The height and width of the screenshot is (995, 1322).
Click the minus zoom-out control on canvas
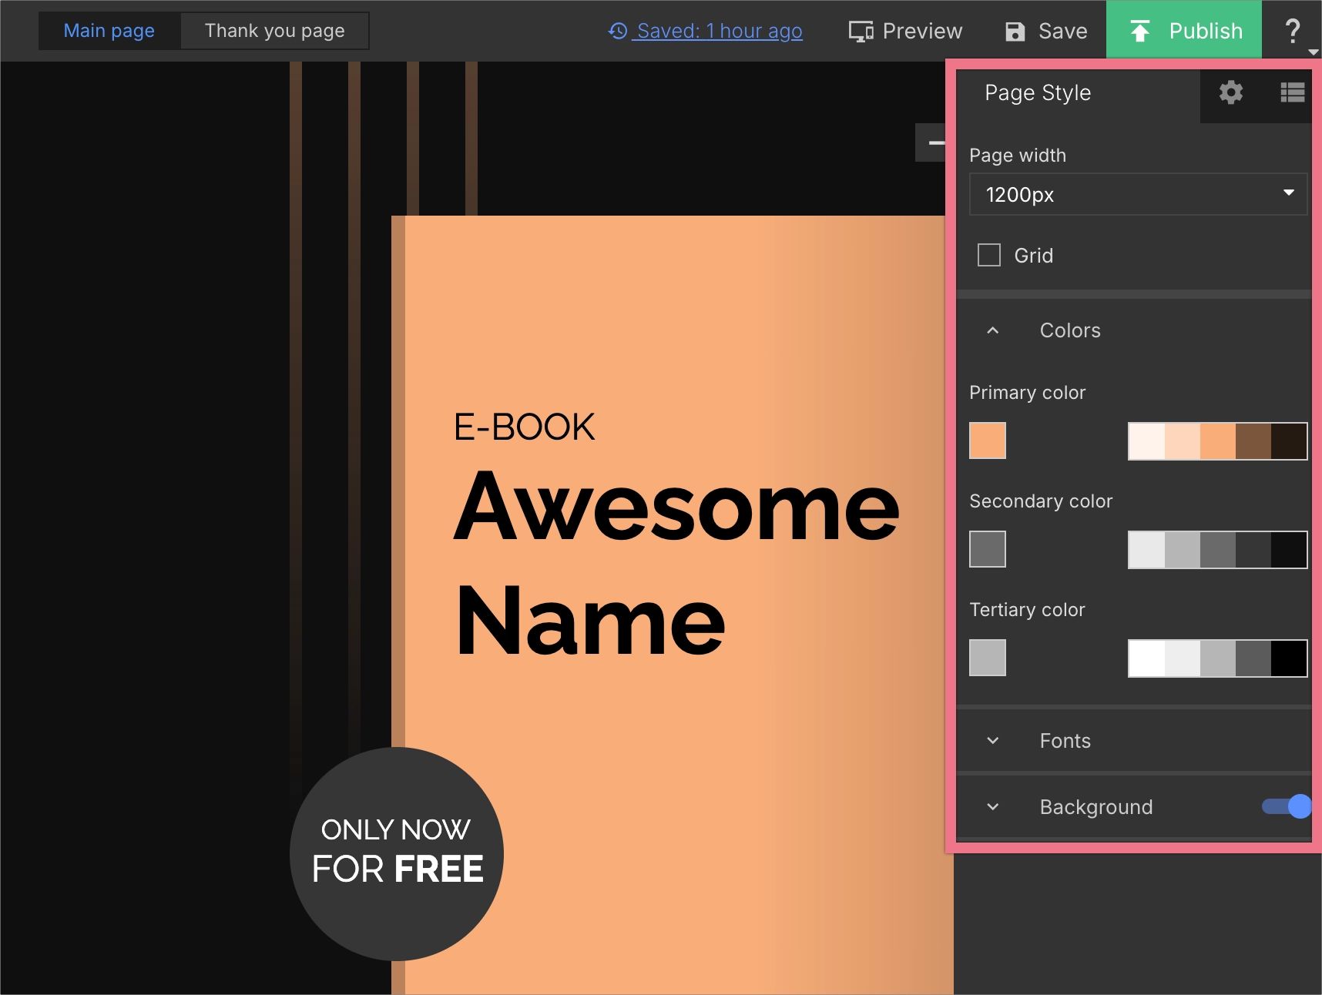pos(936,142)
